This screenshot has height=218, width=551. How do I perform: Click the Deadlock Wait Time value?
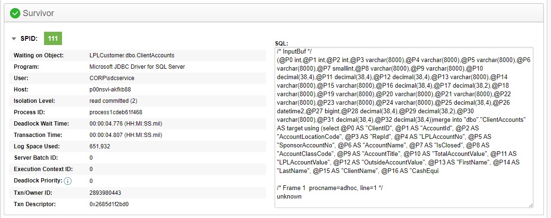point(125,124)
